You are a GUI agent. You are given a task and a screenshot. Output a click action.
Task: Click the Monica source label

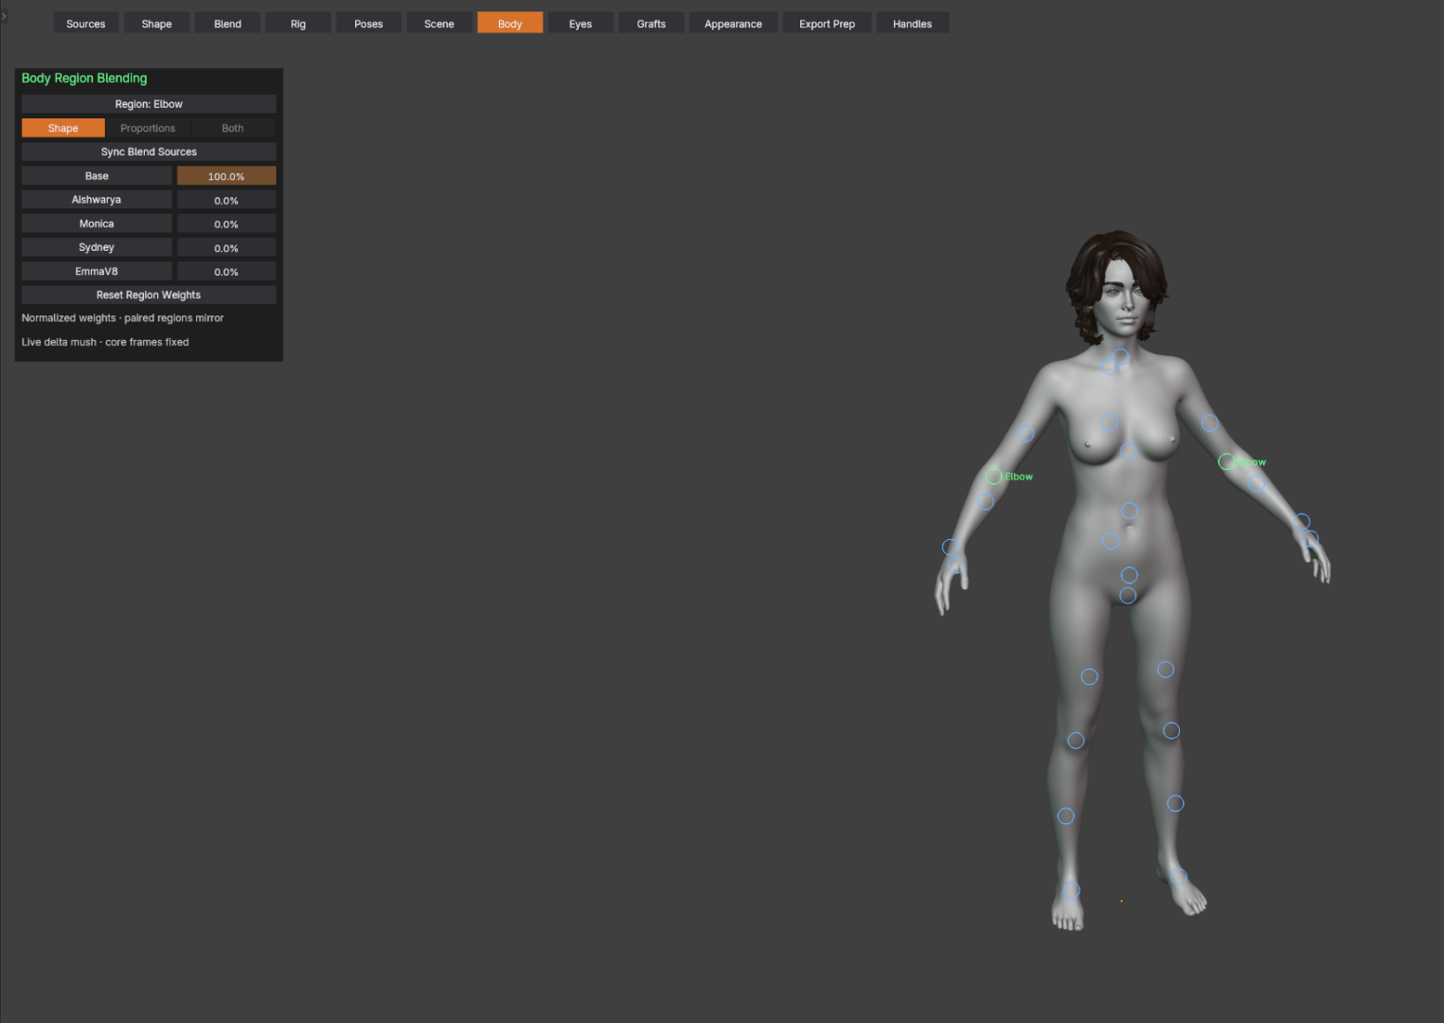click(97, 224)
